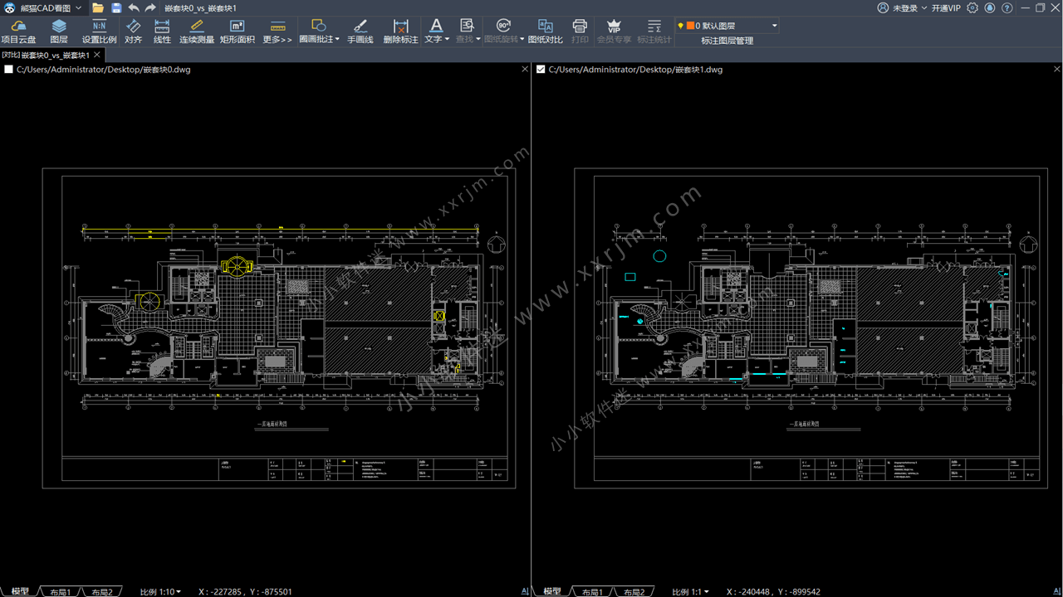Switch to 布局2 tab in right pane
Image resolution: width=1063 pixels, height=597 pixels.
[634, 592]
